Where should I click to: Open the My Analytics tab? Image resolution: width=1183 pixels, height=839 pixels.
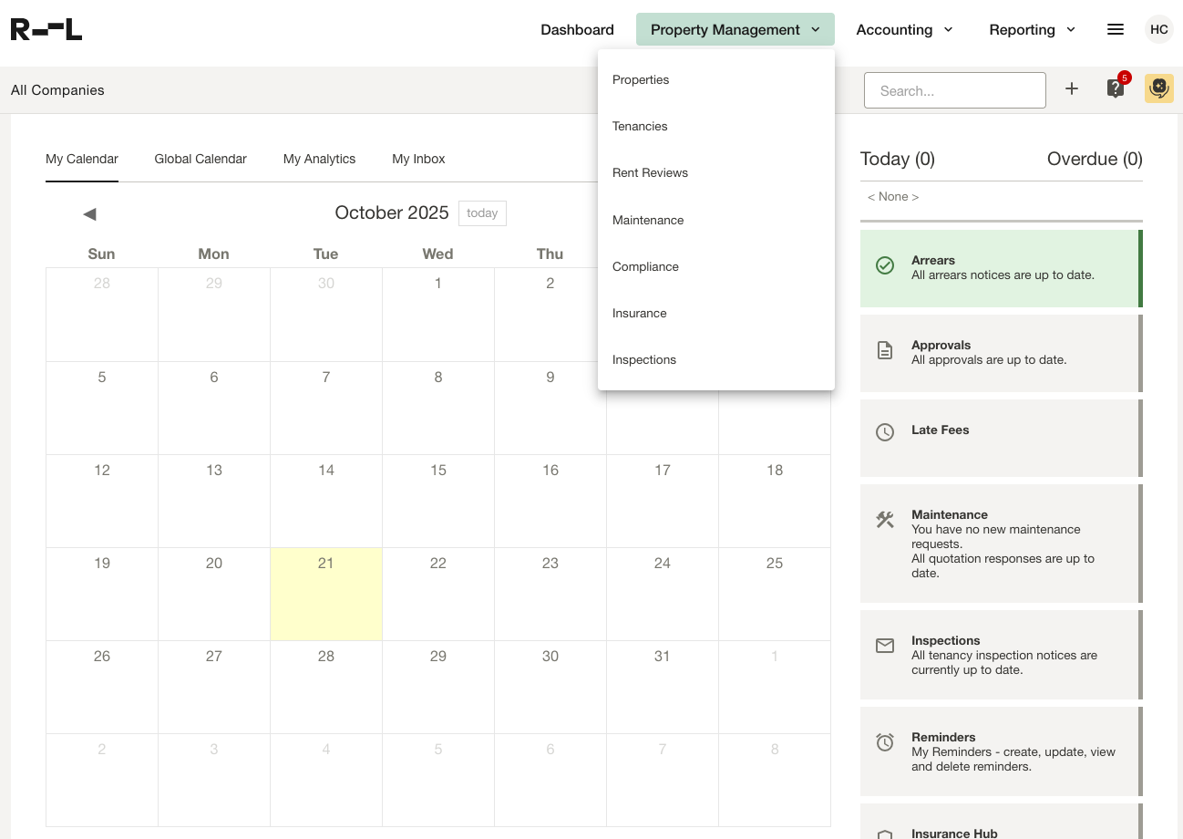pos(319,159)
